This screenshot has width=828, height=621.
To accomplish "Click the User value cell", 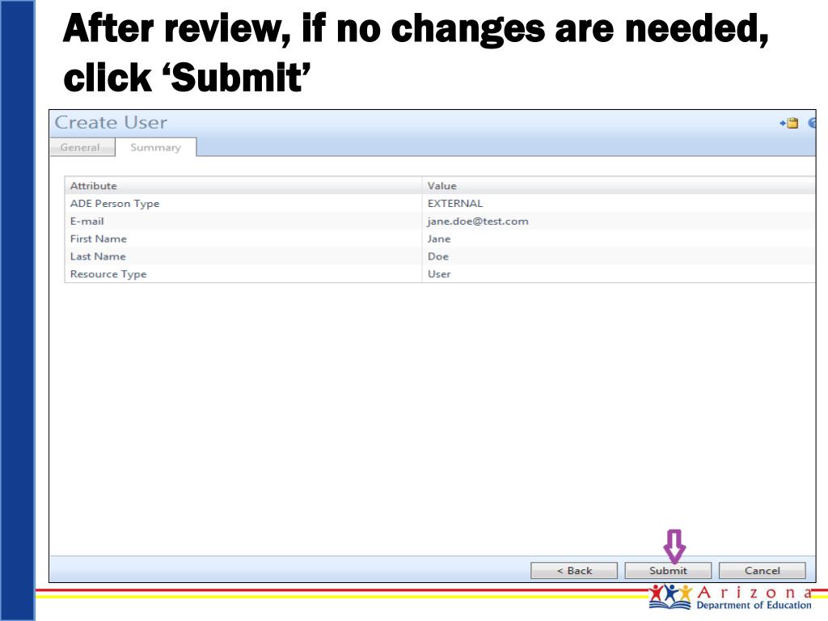I will [439, 274].
